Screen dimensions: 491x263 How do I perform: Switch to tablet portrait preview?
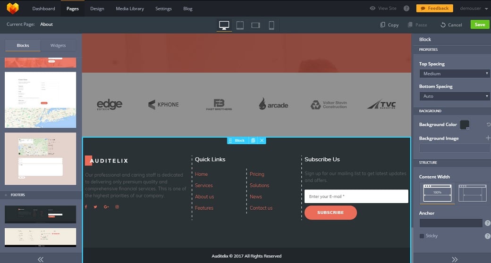pyautogui.click(x=240, y=25)
